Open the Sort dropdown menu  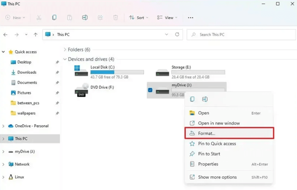click(137, 18)
